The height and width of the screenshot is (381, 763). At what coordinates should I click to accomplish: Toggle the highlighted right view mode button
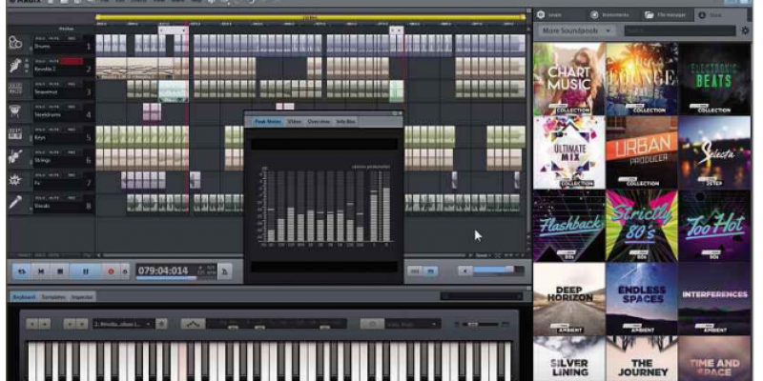click(430, 271)
